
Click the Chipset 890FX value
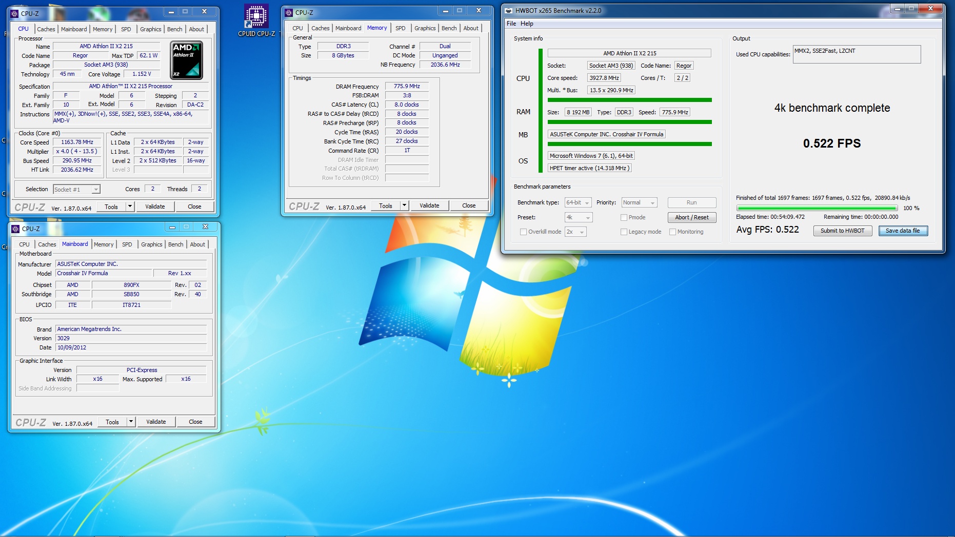tap(131, 285)
